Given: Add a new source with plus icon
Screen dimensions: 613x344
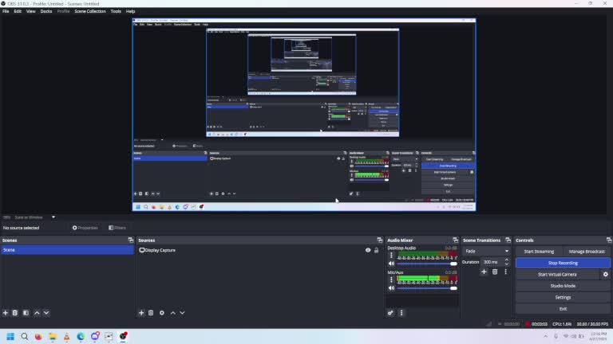Looking at the screenshot, I should [142, 313].
